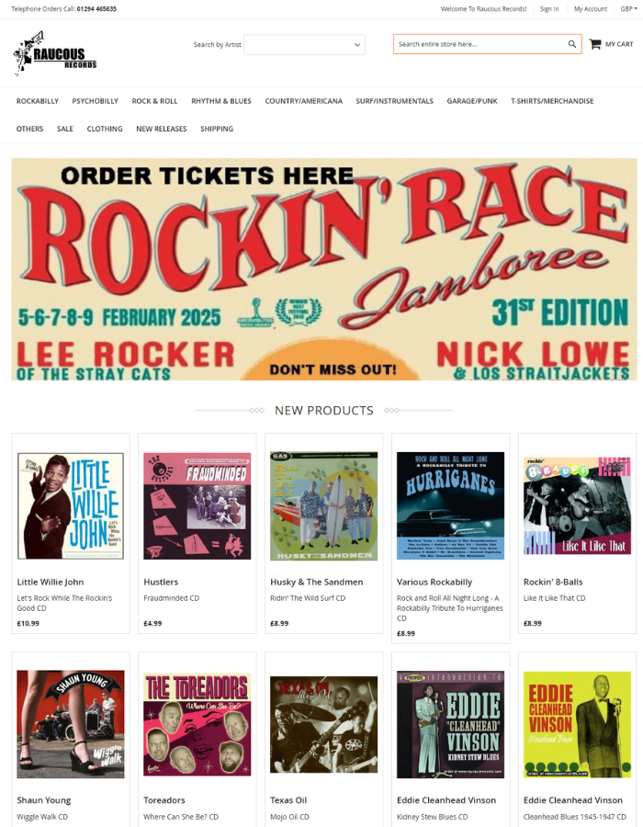Open the My Account link
This screenshot has width=643, height=827.
coord(591,9)
